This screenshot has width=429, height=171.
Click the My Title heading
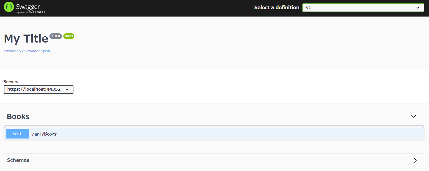pos(26,39)
